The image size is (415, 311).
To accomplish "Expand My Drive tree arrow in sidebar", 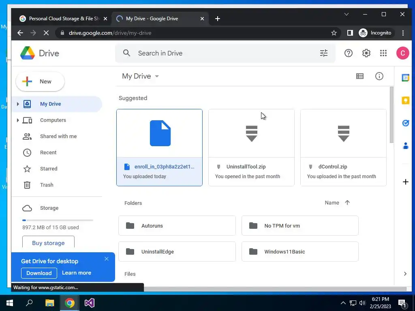I will (18, 104).
